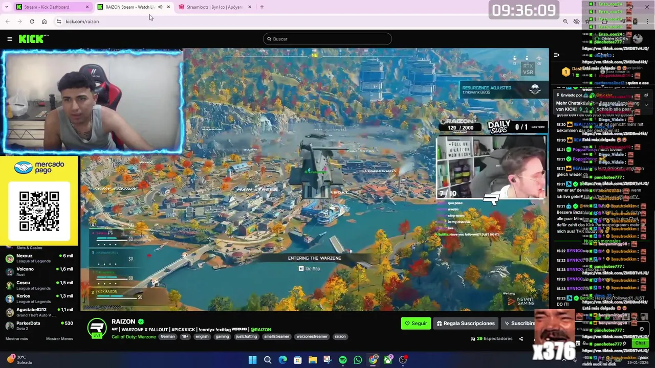Open Google Chrome from taskbar
Viewport: 655px width, 368px height.
[373, 360]
